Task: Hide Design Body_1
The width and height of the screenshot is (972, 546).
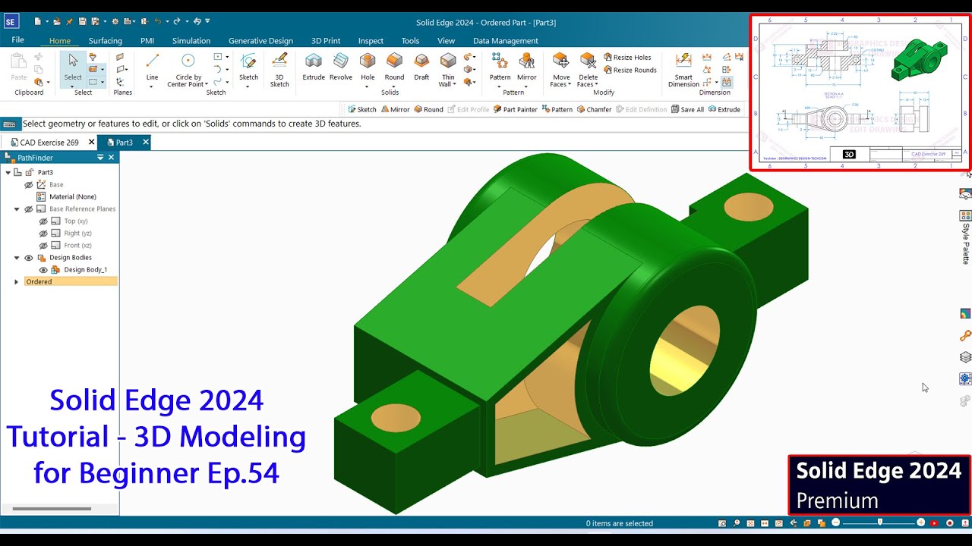Action: (x=43, y=269)
